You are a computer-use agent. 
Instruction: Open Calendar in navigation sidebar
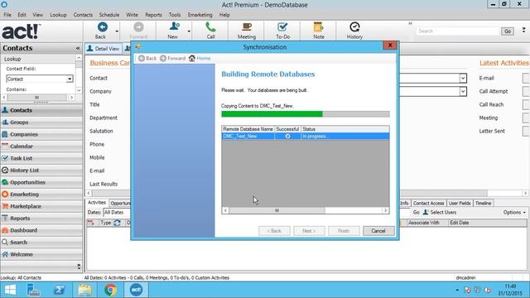(x=41, y=147)
